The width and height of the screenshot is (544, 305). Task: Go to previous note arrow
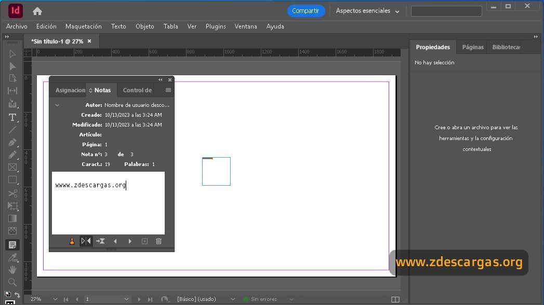point(115,241)
